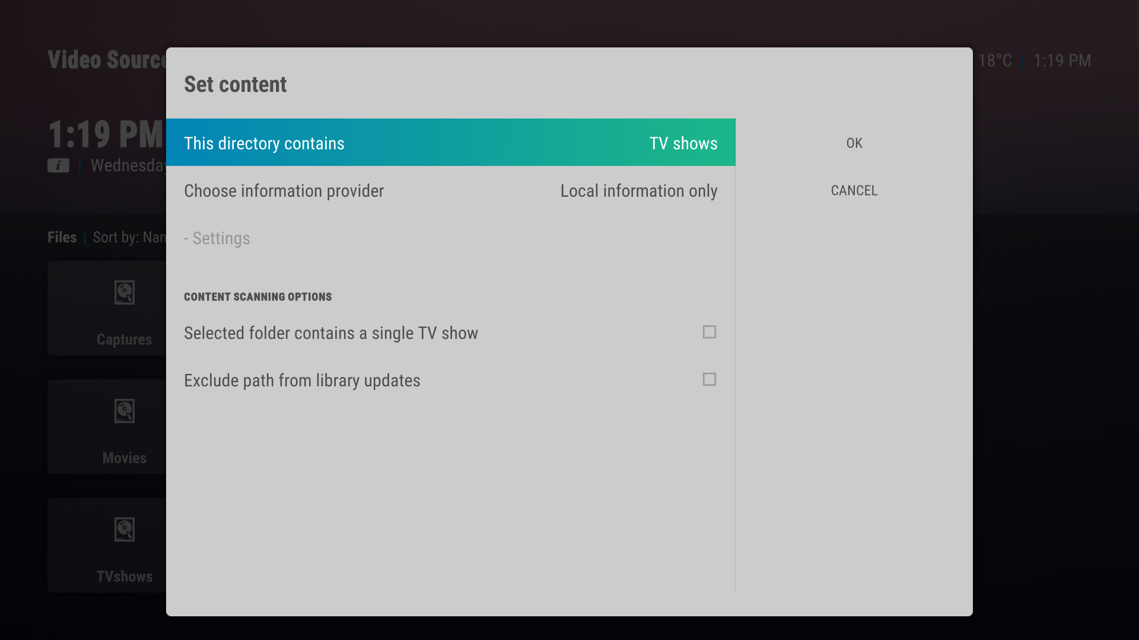Screen dimensions: 1139x640
Task: Click the 'Set content' dialog title
Action: (236, 84)
